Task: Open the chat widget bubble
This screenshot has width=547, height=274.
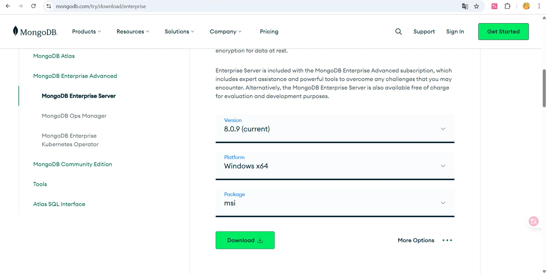Action: 533,221
